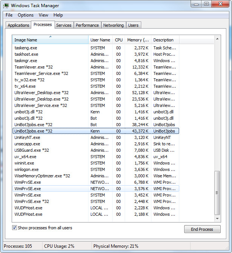This screenshot has height=253, width=232.
Task: Click the scrollbar down arrow
Action: coord(217,219)
